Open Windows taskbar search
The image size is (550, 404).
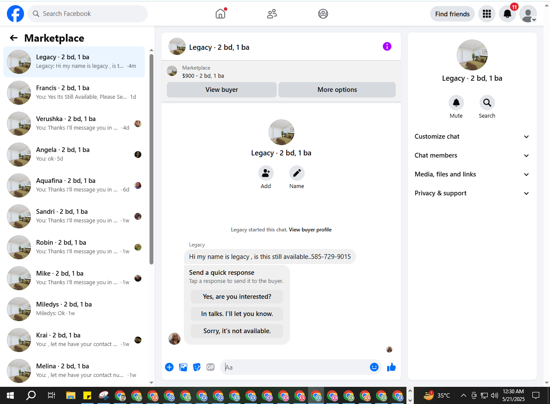point(31,395)
